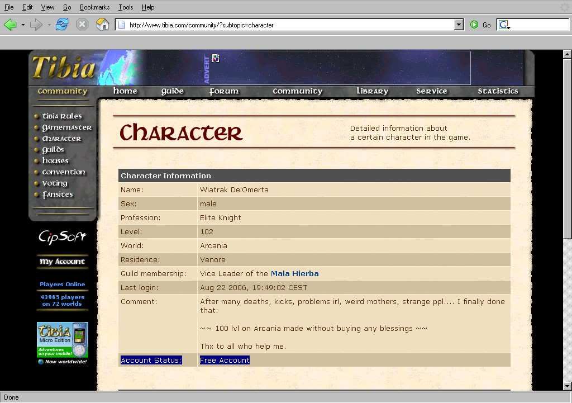Click the green Go button icon
Image resolution: width=572 pixels, height=403 pixels.
tap(474, 25)
